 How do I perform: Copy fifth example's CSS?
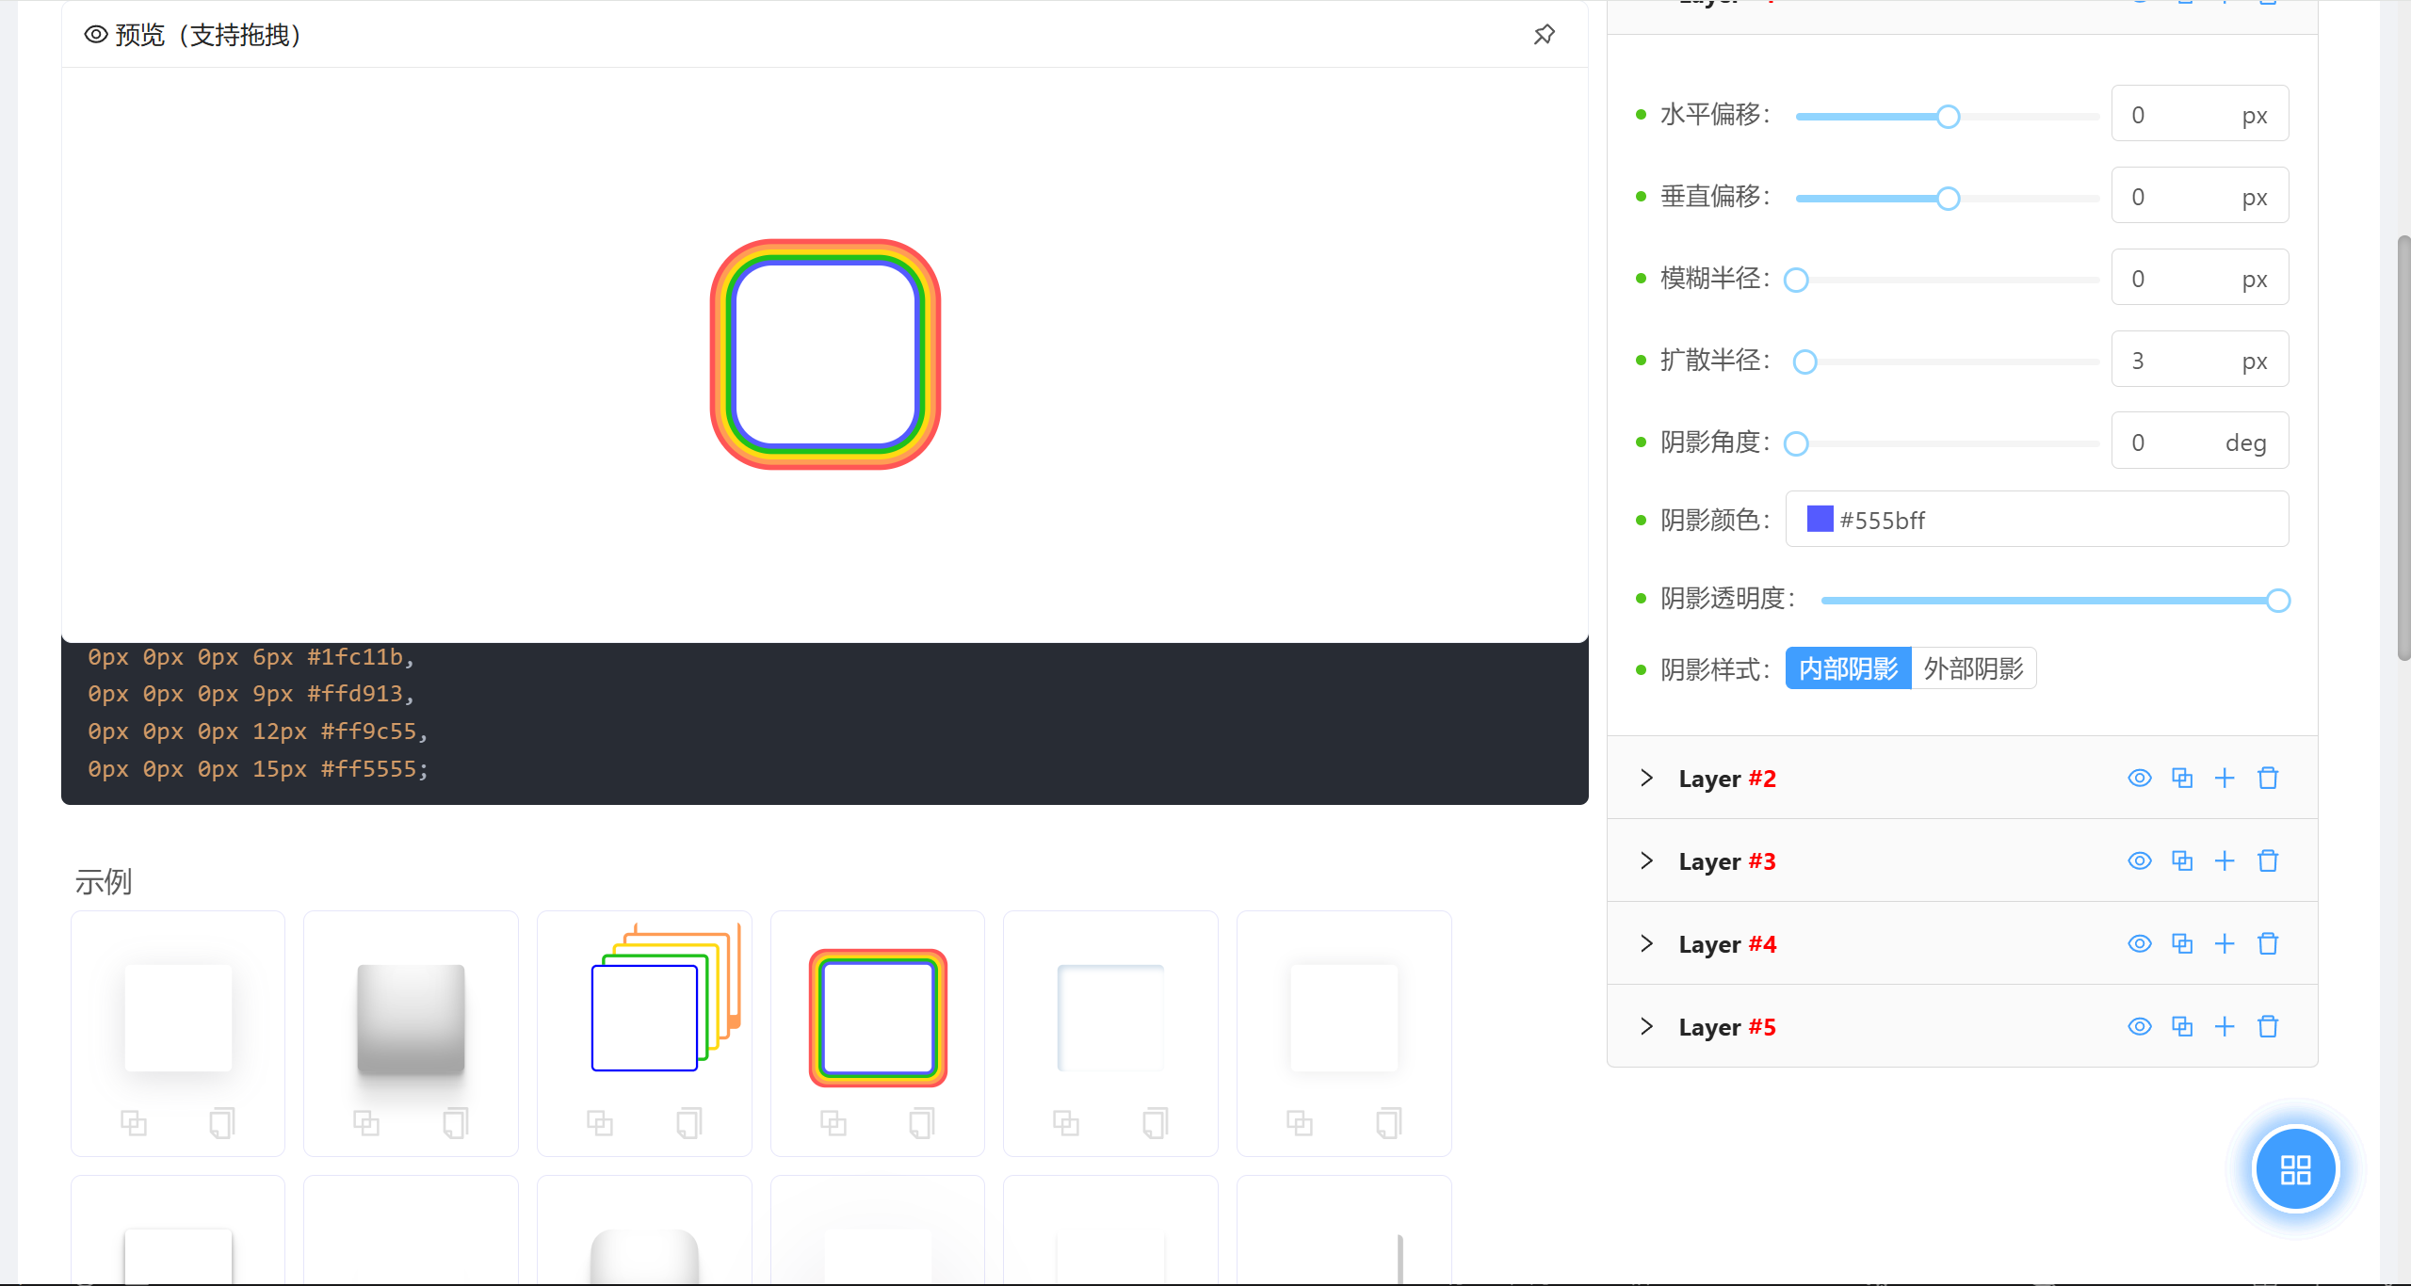coord(1156,1122)
